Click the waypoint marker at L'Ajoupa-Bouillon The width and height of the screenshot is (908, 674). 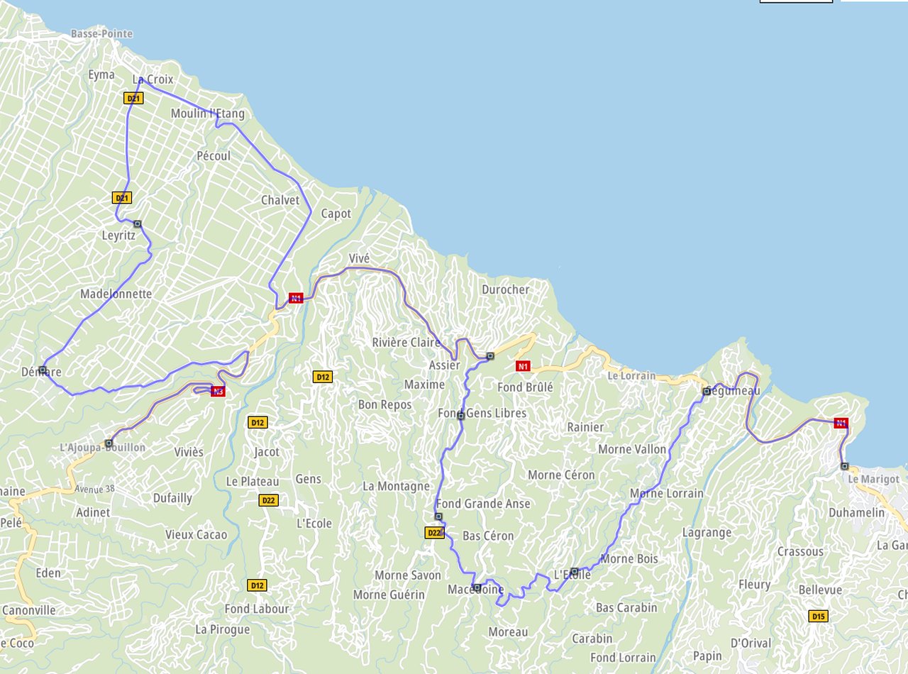pos(109,443)
